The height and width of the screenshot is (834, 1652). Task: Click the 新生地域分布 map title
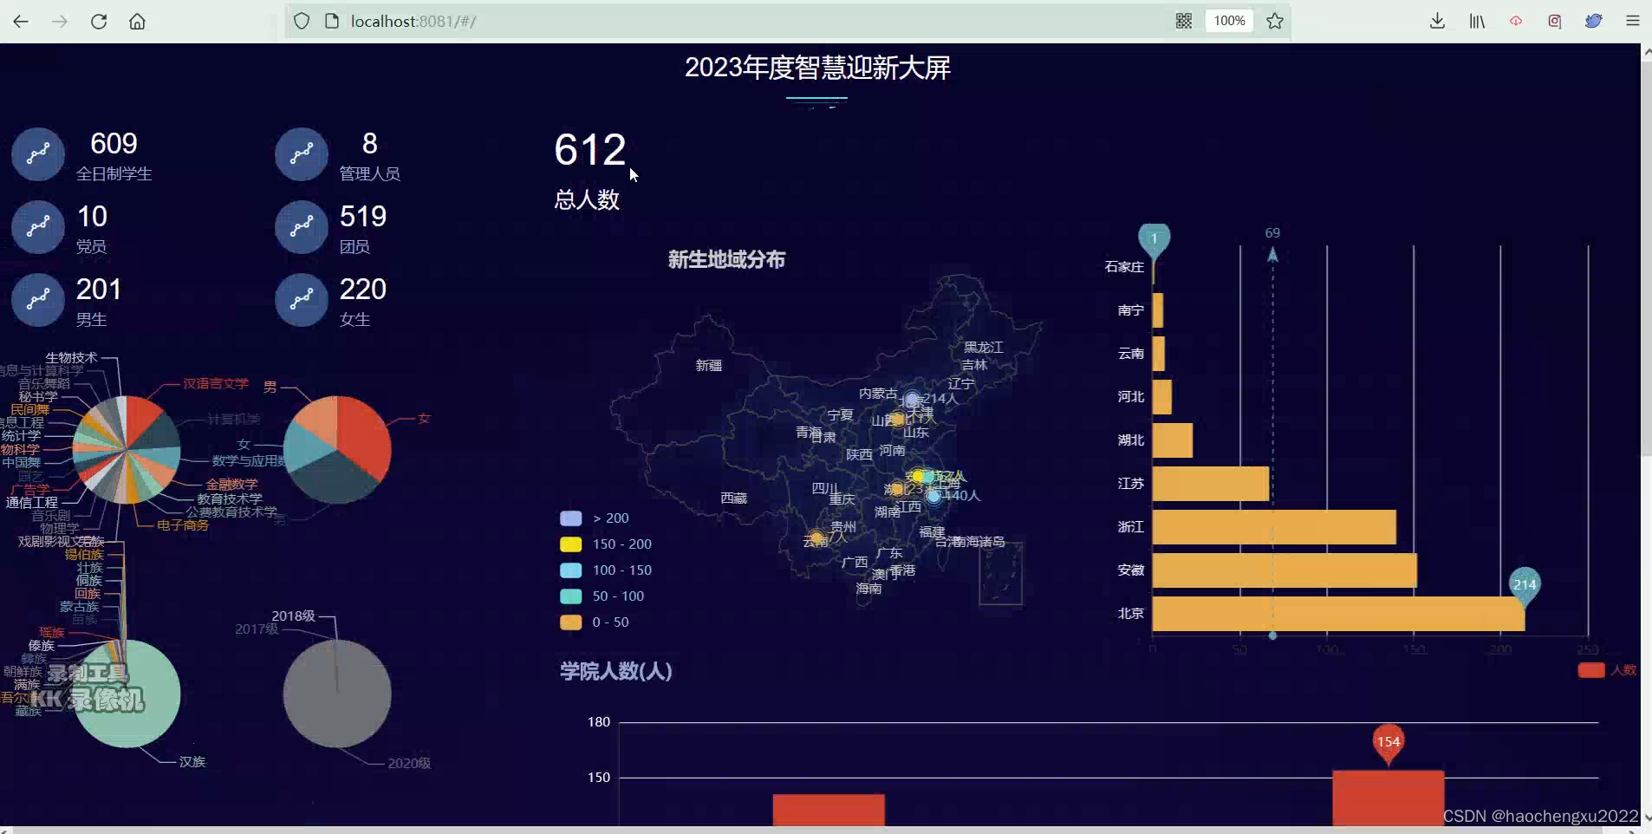click(x=726, y=260)
